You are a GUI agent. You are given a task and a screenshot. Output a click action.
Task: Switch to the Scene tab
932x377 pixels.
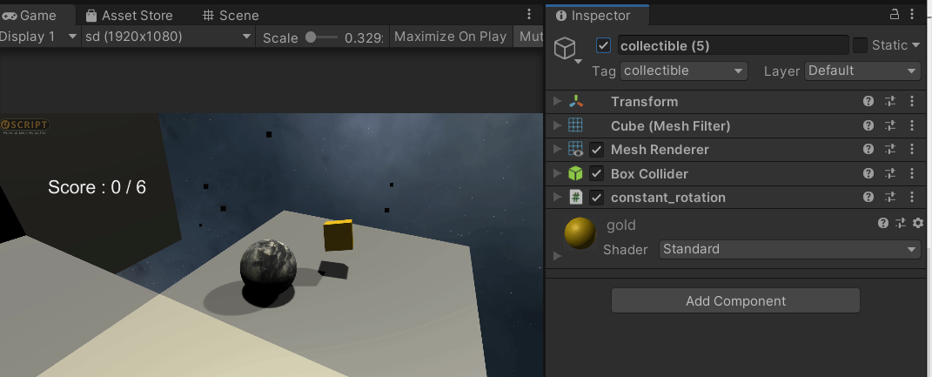coord(231,15)
